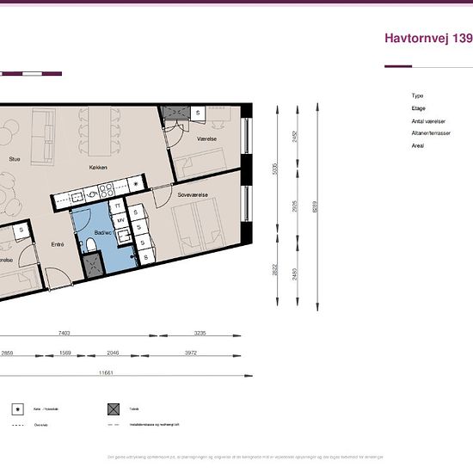Click the 11661 total width dimension
The image size is (473, 473).
106,373
